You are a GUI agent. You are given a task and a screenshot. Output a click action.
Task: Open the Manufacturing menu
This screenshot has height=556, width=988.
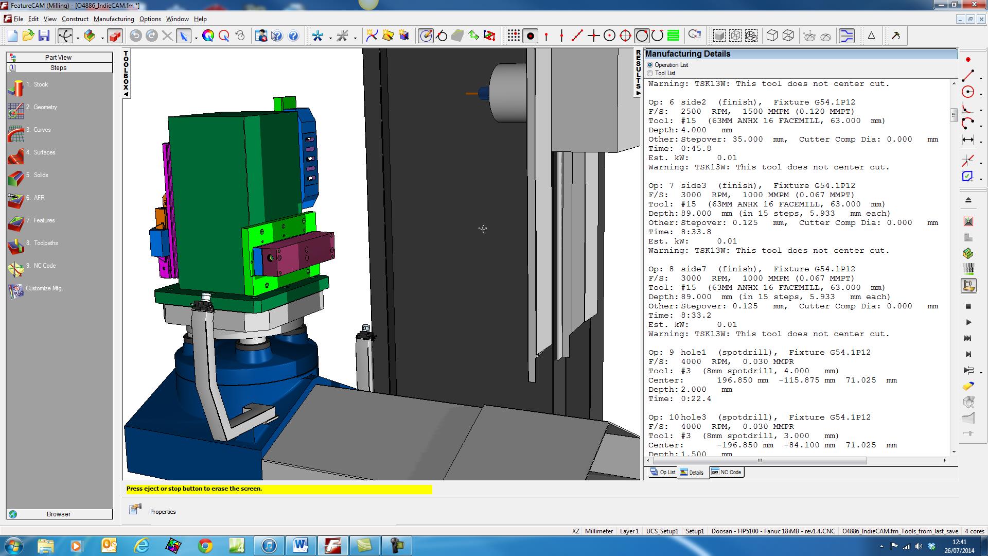click(114, 19)
